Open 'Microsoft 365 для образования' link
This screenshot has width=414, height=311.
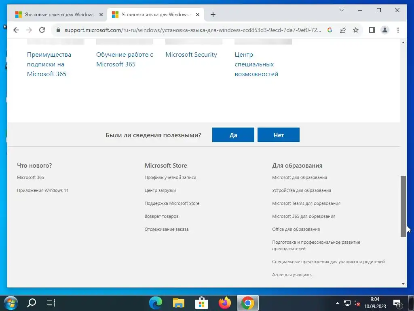coord(304,216)
